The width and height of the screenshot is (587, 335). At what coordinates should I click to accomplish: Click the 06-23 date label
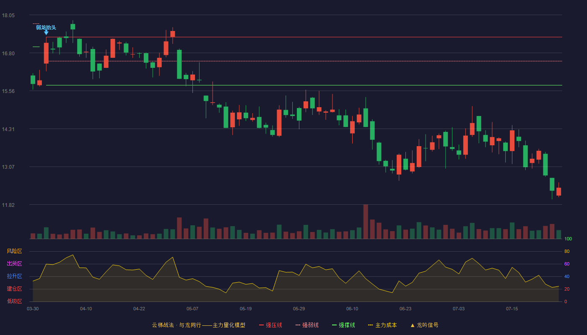click(x=405, y=309)
